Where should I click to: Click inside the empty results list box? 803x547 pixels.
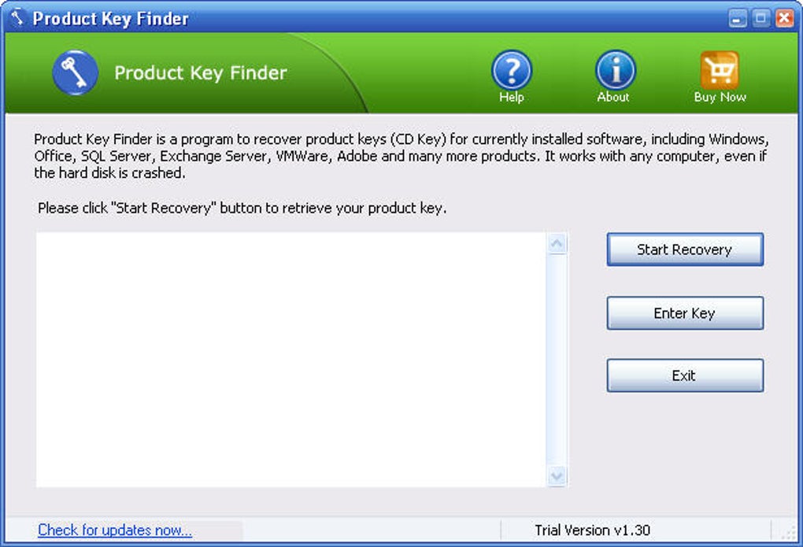[290, 360]
